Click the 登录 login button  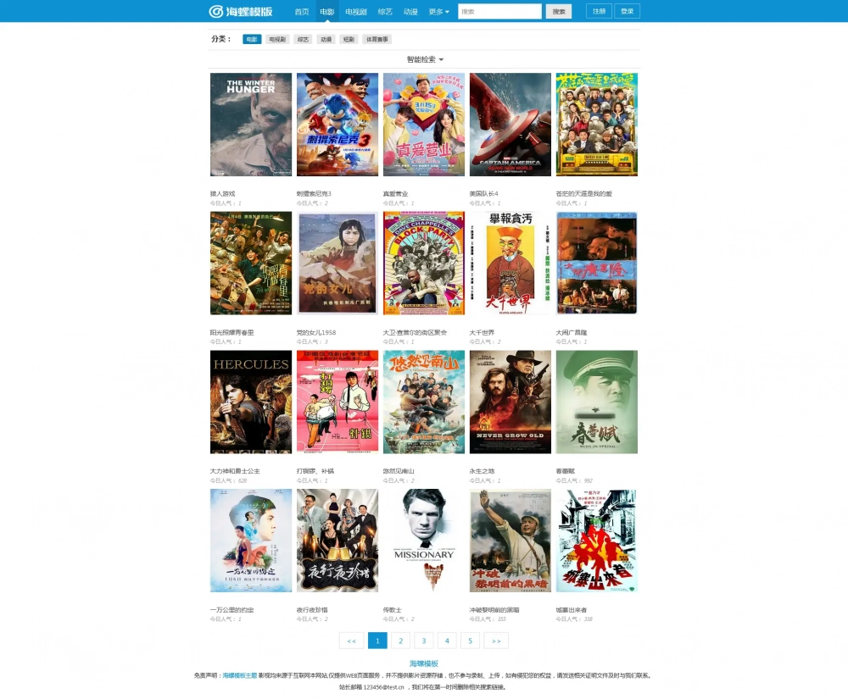tap(627, 11)
